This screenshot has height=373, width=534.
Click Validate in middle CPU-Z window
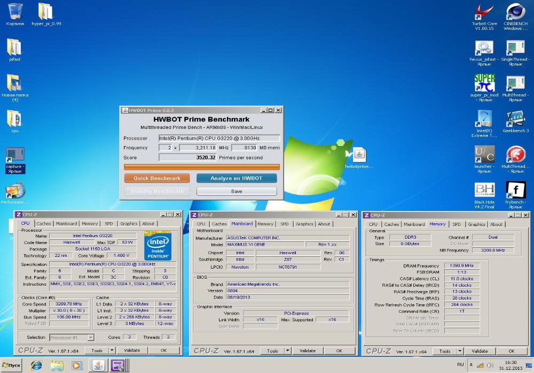click(x=308, y=351)
